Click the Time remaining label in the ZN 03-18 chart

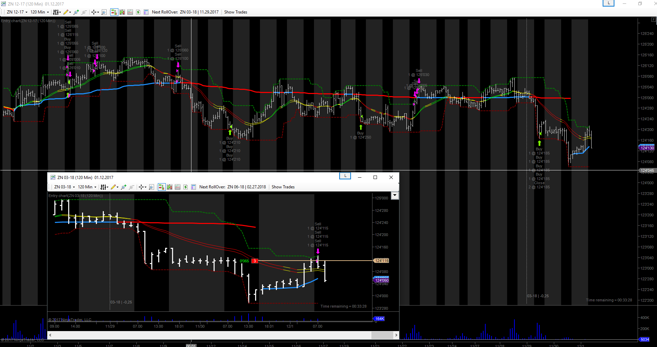pos(343,306)
